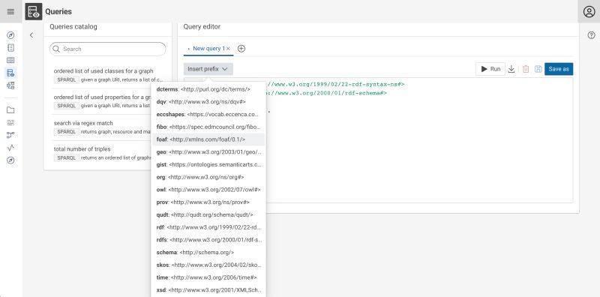Insert the eccshapes prefix
Image resolution: width=600 pixels, height=297 pixels.
coord(208,115)
